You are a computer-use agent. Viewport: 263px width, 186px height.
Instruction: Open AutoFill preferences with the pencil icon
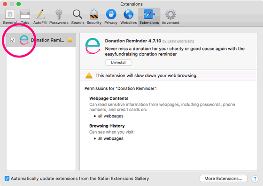(x=40, y=17)
